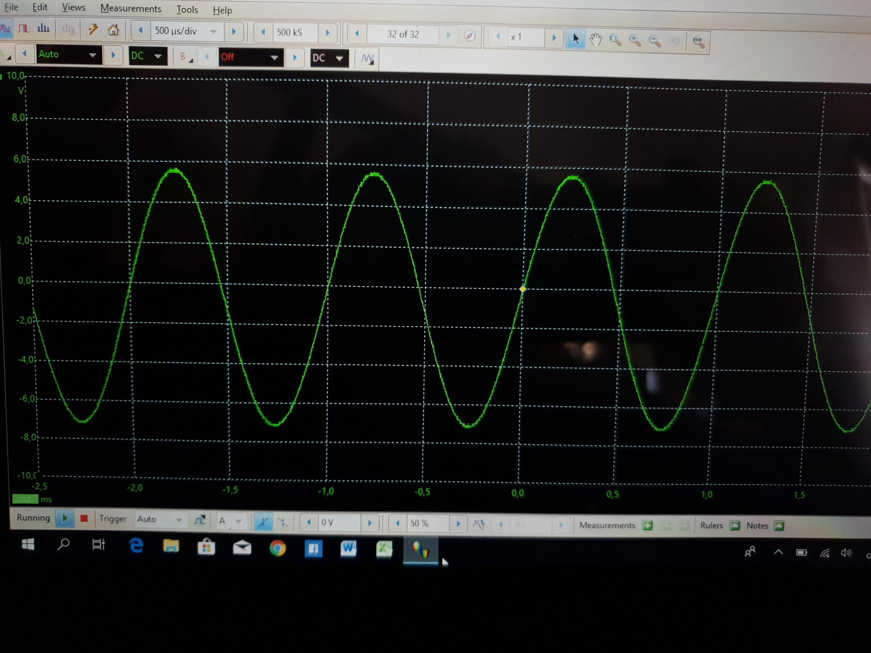Click the sample count 500 kS field
Image resolution: width=871 pixels, height=653 pixels.
pyautogui.click(x=295, y=33)
